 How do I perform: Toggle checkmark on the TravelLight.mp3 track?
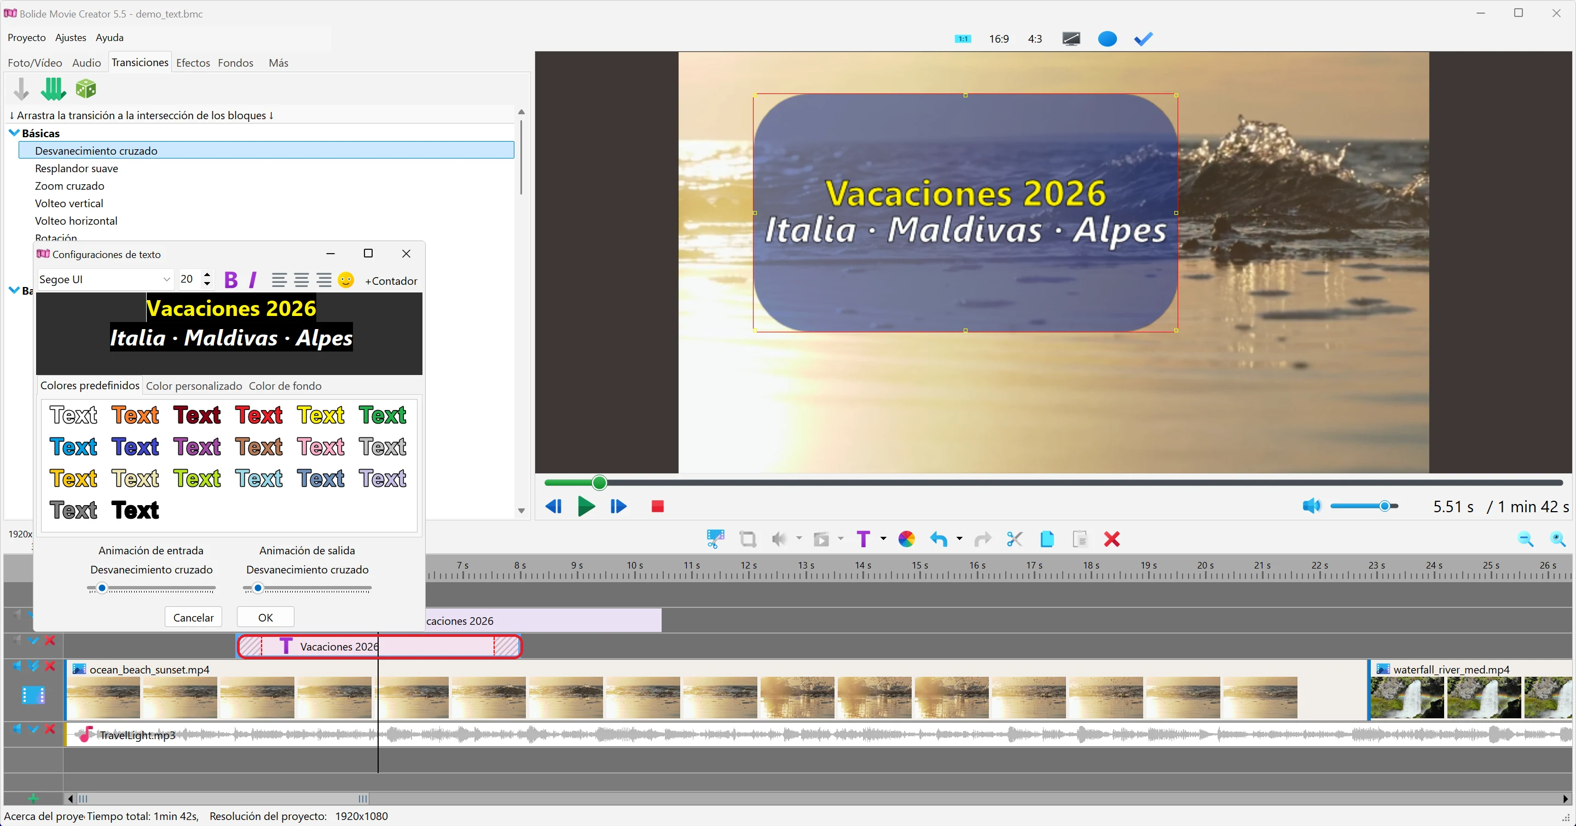pos(33,729)
